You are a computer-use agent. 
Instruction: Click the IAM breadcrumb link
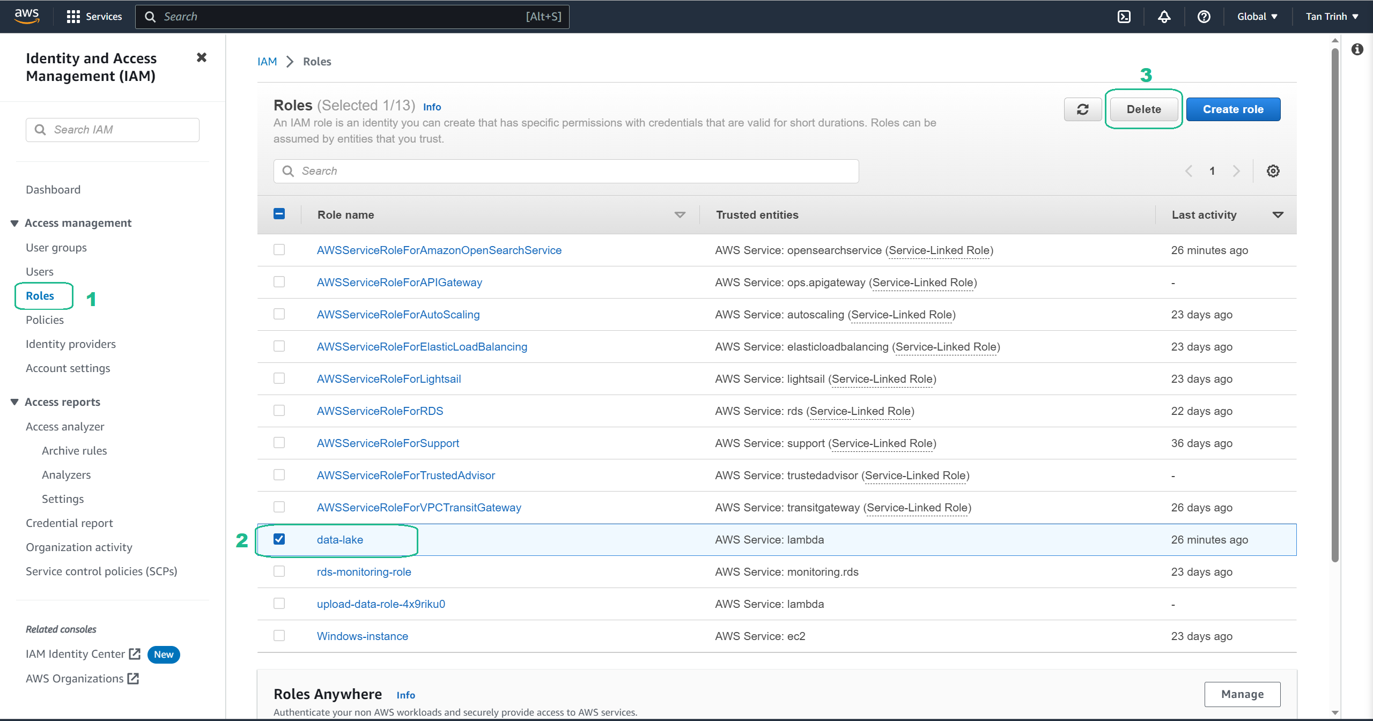(267, 62)
